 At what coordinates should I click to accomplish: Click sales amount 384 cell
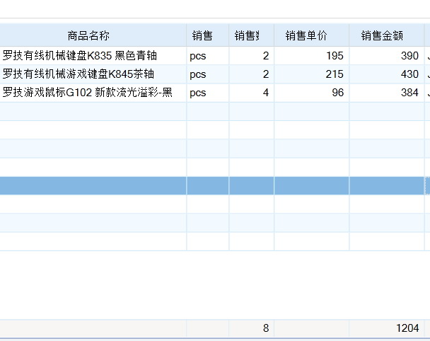coord(386,93)
